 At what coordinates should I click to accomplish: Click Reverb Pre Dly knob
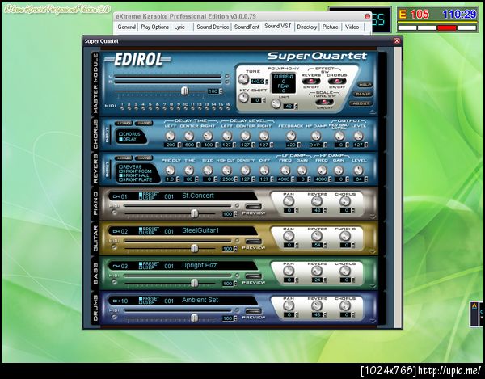pyautogui.click(x=170, y=170)
